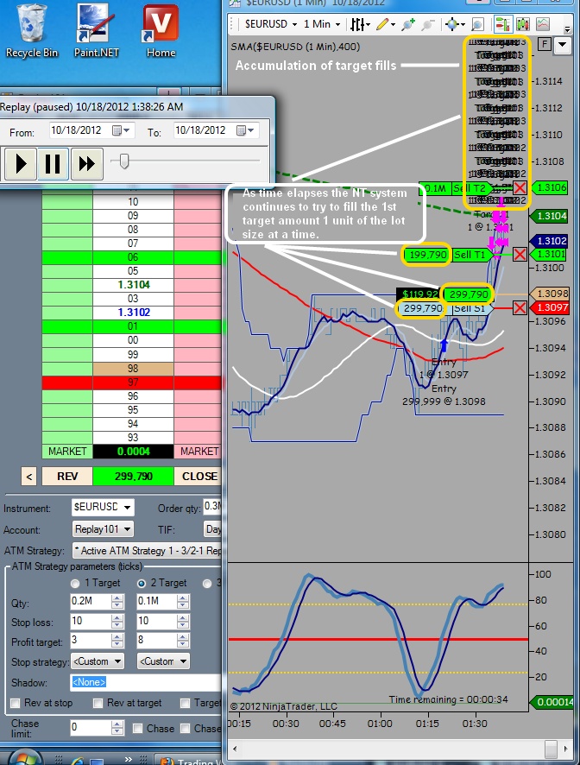
Task: Expand the taskbar quick launch chevron
Action: click(x=128, y=759)
